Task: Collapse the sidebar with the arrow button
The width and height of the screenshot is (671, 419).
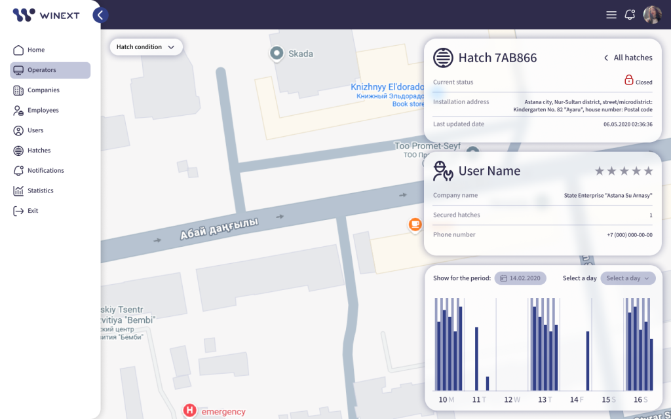Action: tap(100, 15)
